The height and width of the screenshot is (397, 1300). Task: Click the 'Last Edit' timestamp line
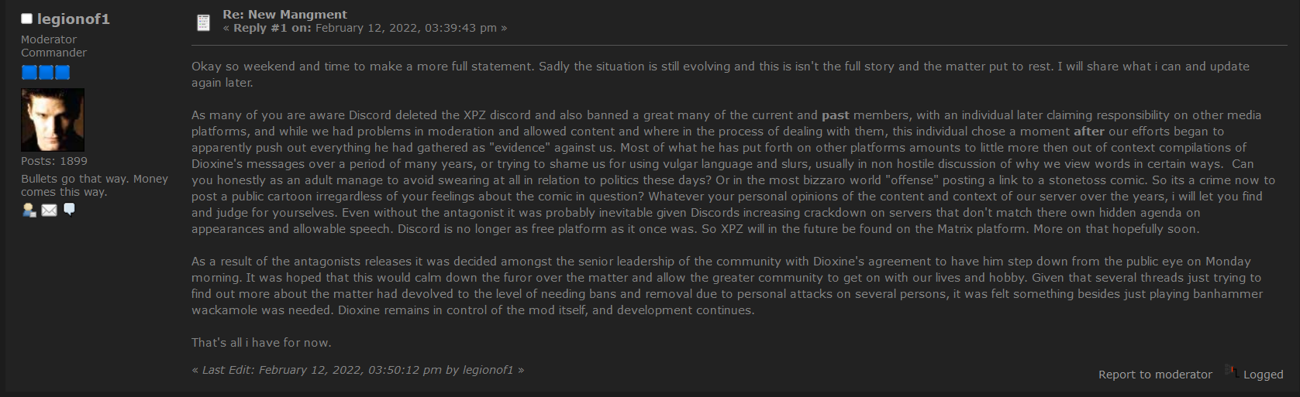(x=358, y=370)
